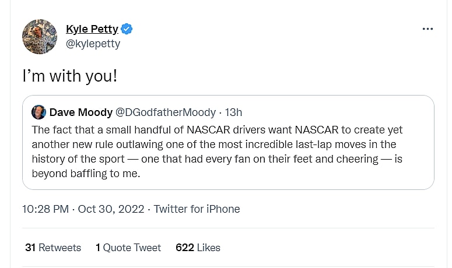Open Kyle Petty's profile name link
The image size is (452, 268).
(92, 29)
